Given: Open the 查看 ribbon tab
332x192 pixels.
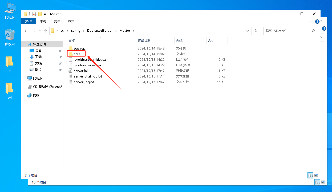Looking at the screenshot, I should point(71,21).
